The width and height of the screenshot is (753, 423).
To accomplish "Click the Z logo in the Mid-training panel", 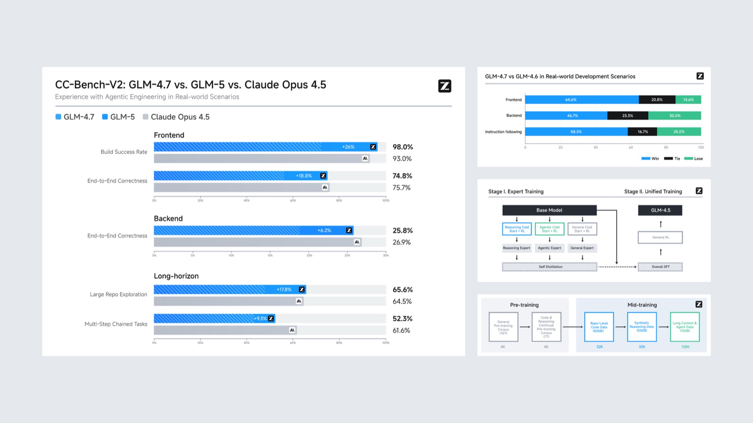I will coord(699,304).
